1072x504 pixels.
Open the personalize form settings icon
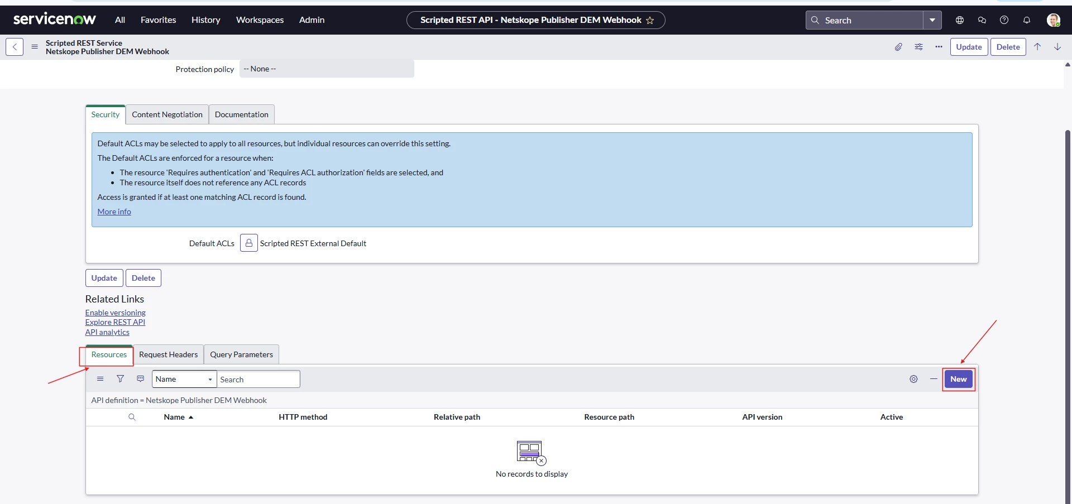coord(918,47)
